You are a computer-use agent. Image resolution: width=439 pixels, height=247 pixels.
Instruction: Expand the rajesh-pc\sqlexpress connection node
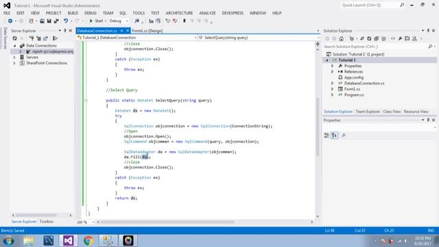pos(21,51)
